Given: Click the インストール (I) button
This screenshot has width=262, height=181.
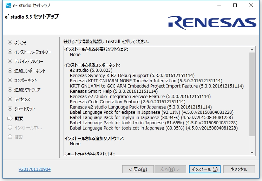Looking at the screenshot, I should [205, 169].
